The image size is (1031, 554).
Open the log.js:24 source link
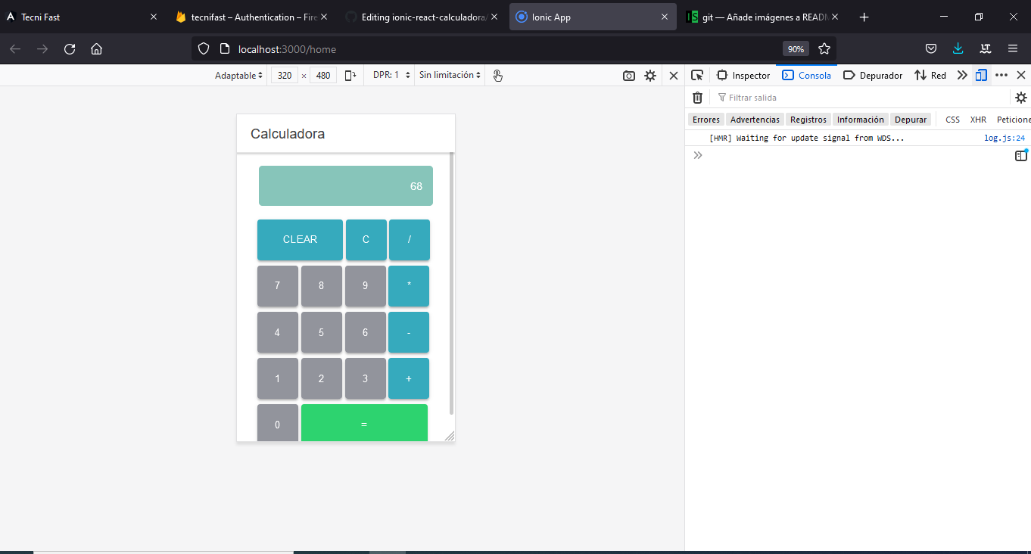(1005, 137)
